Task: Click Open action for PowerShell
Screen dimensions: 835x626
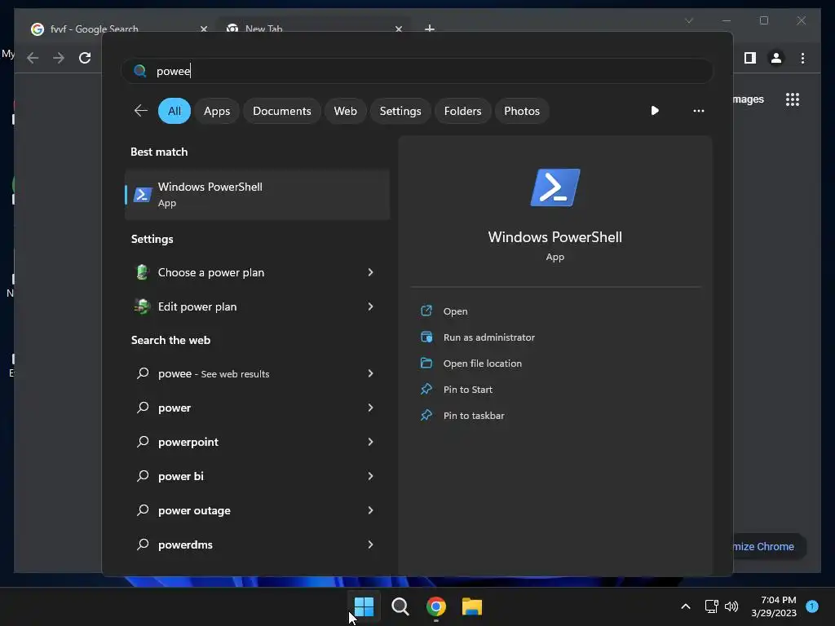Action: coord(455,311)
